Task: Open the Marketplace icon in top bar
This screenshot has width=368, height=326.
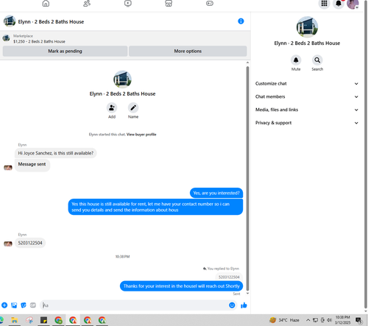Action: [x=169, y=3]
